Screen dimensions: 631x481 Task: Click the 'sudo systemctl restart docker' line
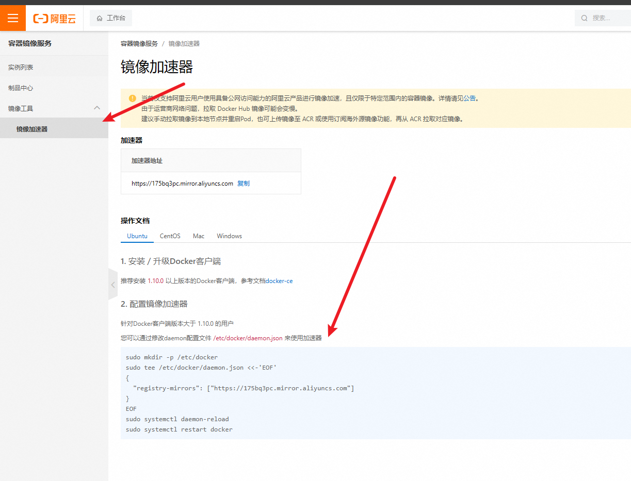(x=179, y=429)
